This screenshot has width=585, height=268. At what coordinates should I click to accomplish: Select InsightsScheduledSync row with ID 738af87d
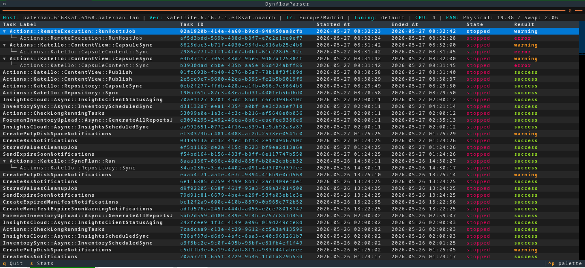tap(290, 236)
